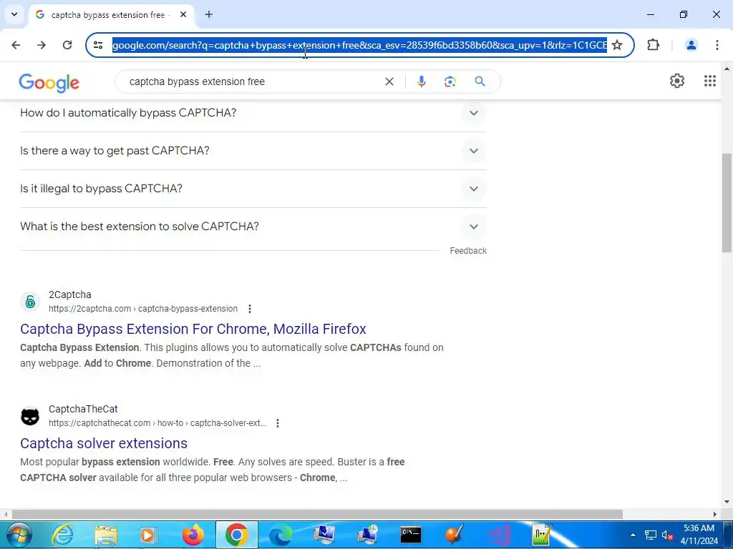Click inside the Google search input field
The image size is (733, 549).
[x=253, y=81]
